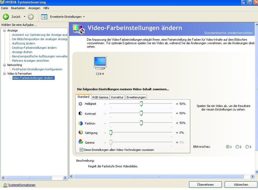
Task: Open 'Die Bildschirmposition der analogen Anzeige' task
Action: [x=40, y=39]
